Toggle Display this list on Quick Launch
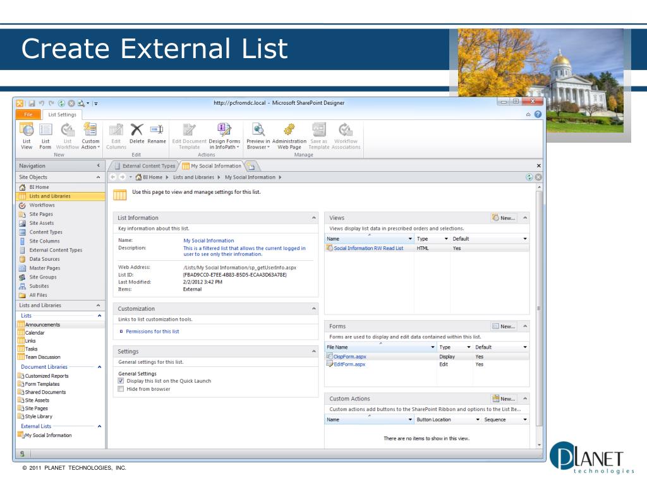Screen dimensions: 647x485 (x=121, y=381)
